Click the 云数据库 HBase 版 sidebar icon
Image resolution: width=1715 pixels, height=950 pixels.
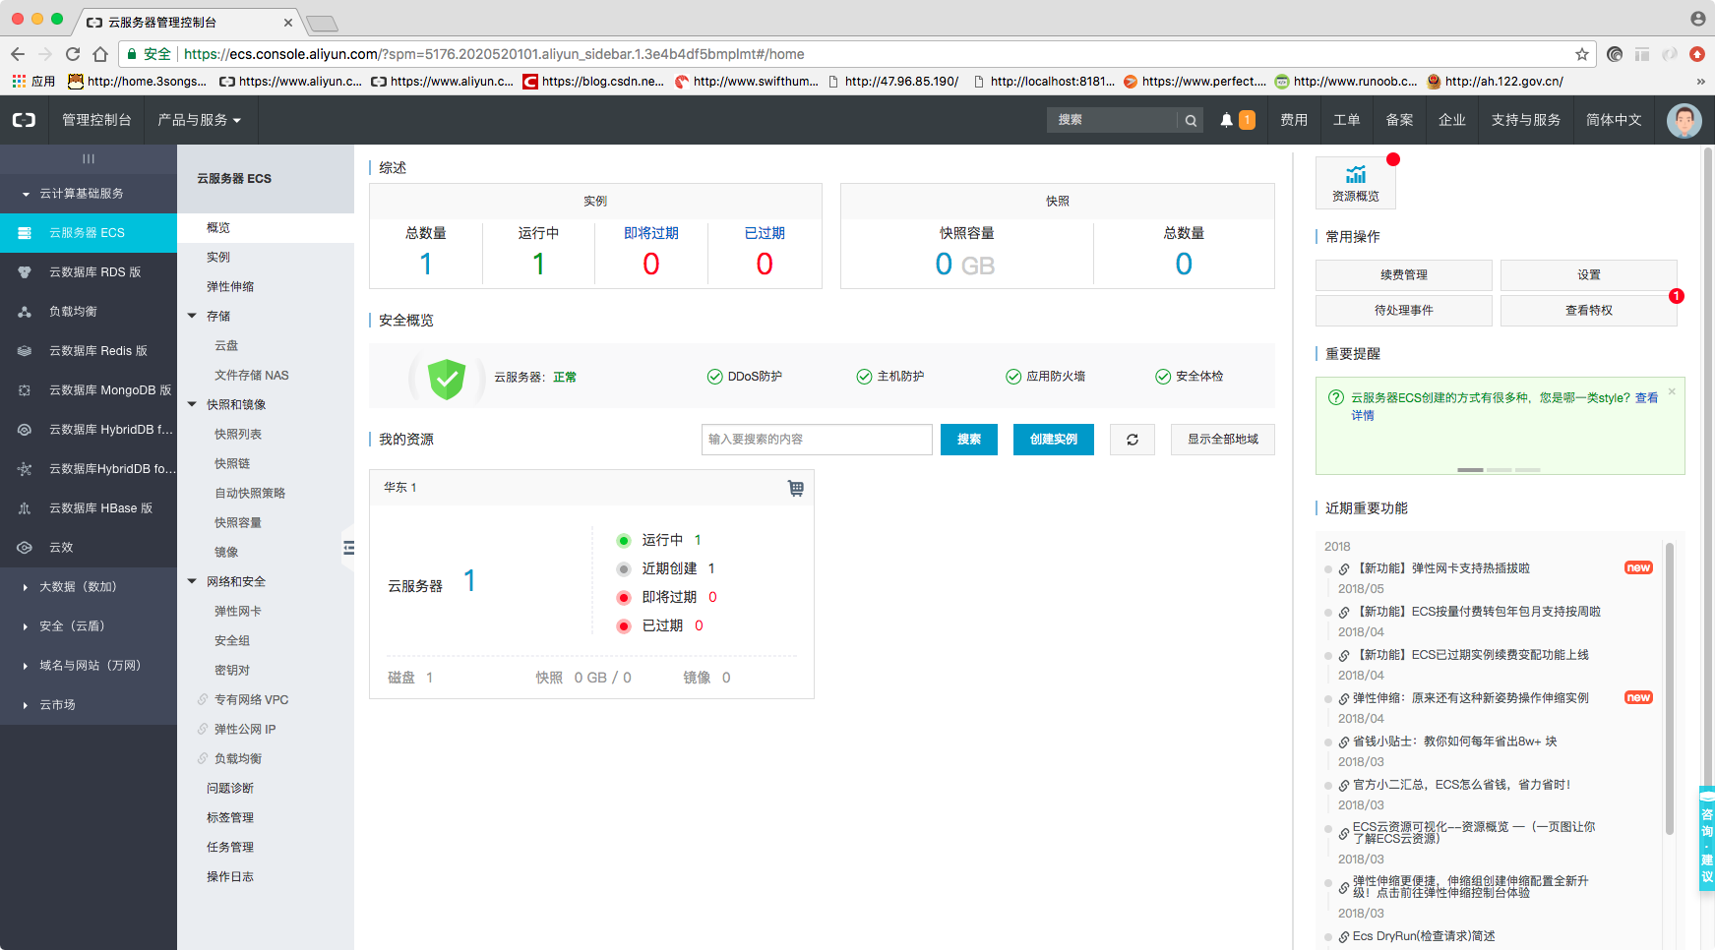pos(25,508)
